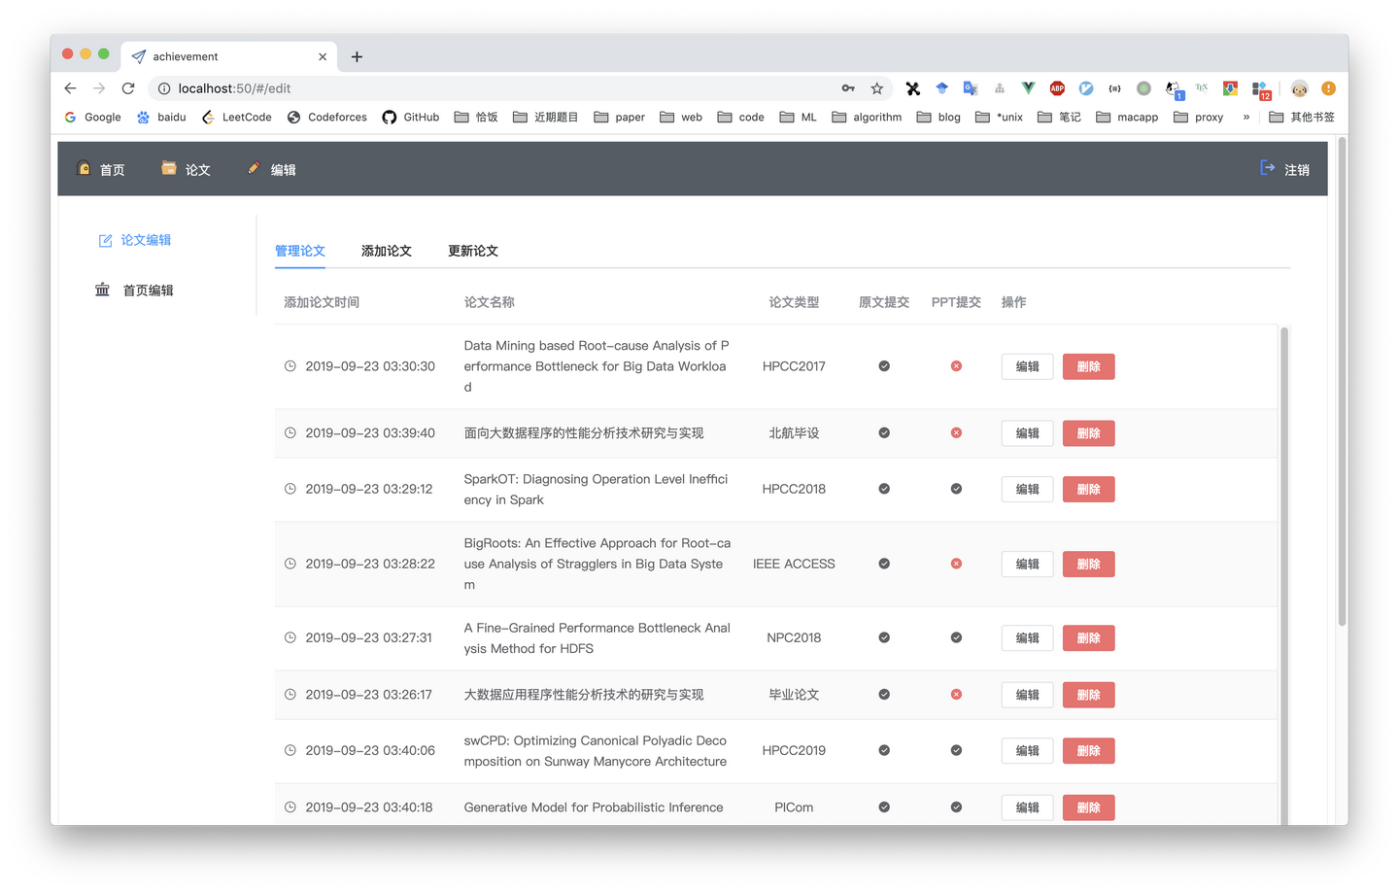This screenshot has height=892, width=1399.
Task: Click the 添加论文时间 column header
Action: (x=322, y=302)
